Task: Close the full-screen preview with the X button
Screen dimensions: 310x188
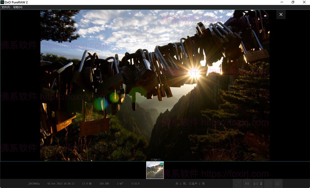Action: (281, 14)
